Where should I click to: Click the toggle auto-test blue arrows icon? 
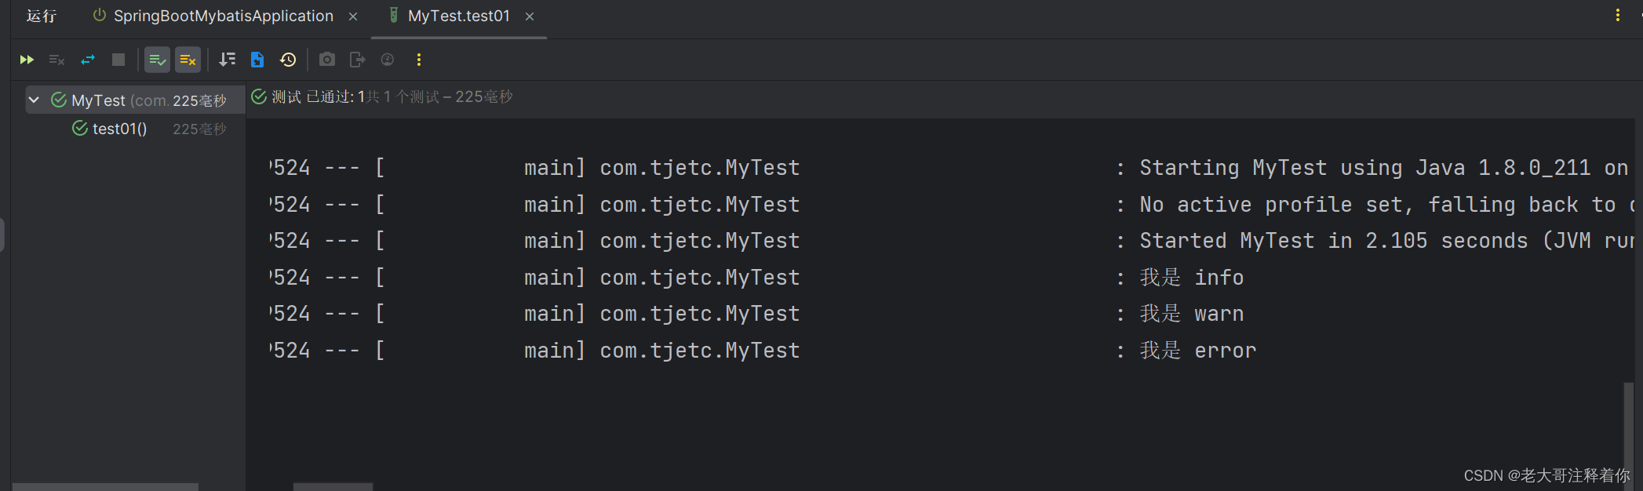tap(88, 60)
